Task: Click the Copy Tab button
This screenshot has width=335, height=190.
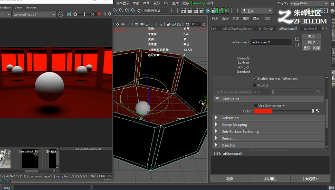Action: click(310, 179)
